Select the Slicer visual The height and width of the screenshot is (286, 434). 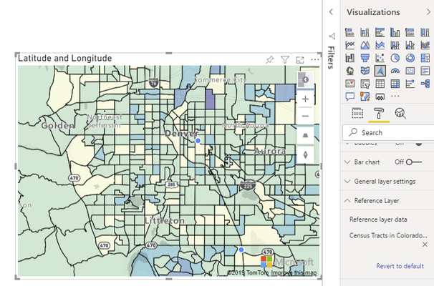tap(365, 84)
